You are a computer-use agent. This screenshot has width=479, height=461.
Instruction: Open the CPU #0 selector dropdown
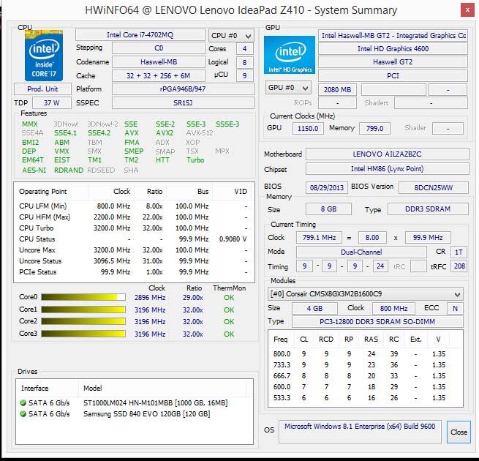[231, 36]
